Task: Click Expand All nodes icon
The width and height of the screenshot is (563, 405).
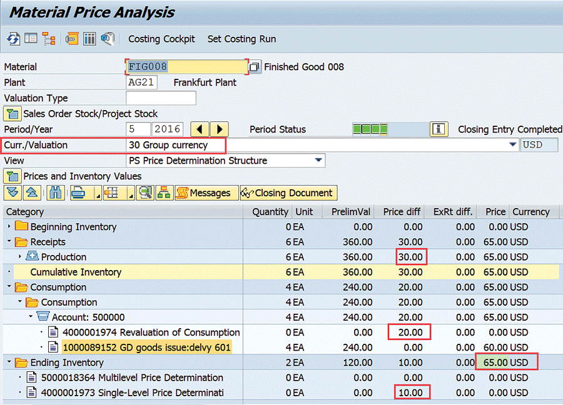Action: [13, 192]
